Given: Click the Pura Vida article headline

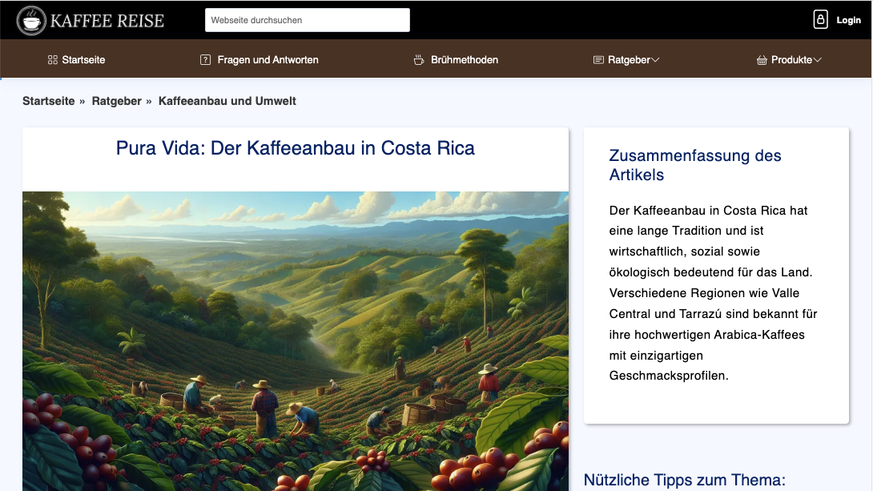Looking at the screenshot, I should [x=295, y=148].
